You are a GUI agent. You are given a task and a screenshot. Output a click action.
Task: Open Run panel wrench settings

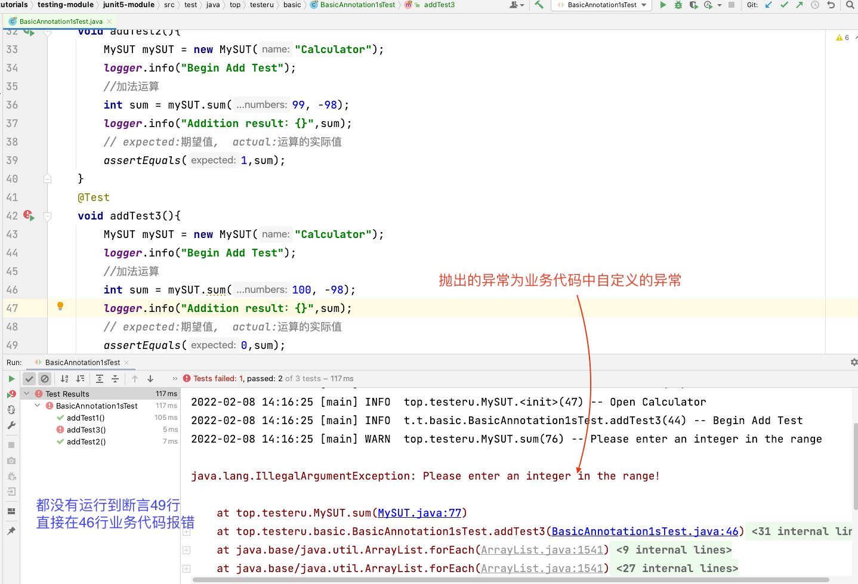click(11, 425)
